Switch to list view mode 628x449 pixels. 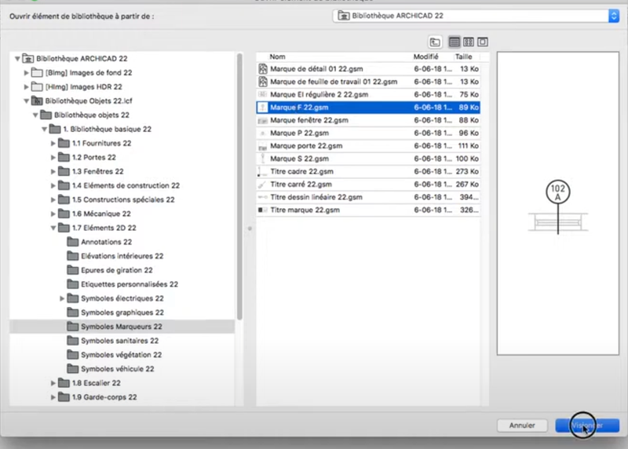point(455,42)
